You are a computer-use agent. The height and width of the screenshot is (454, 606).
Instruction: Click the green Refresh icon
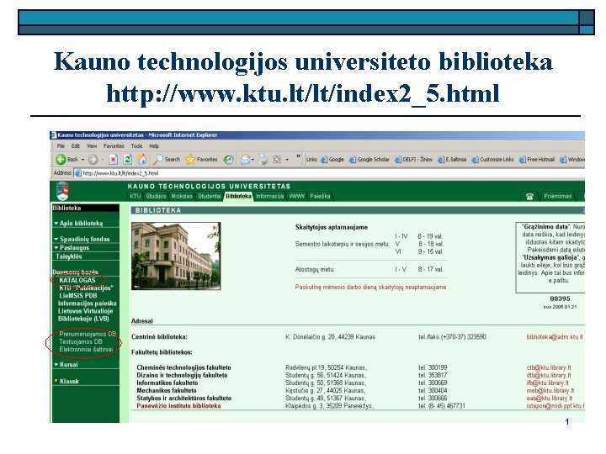(128, 159)
